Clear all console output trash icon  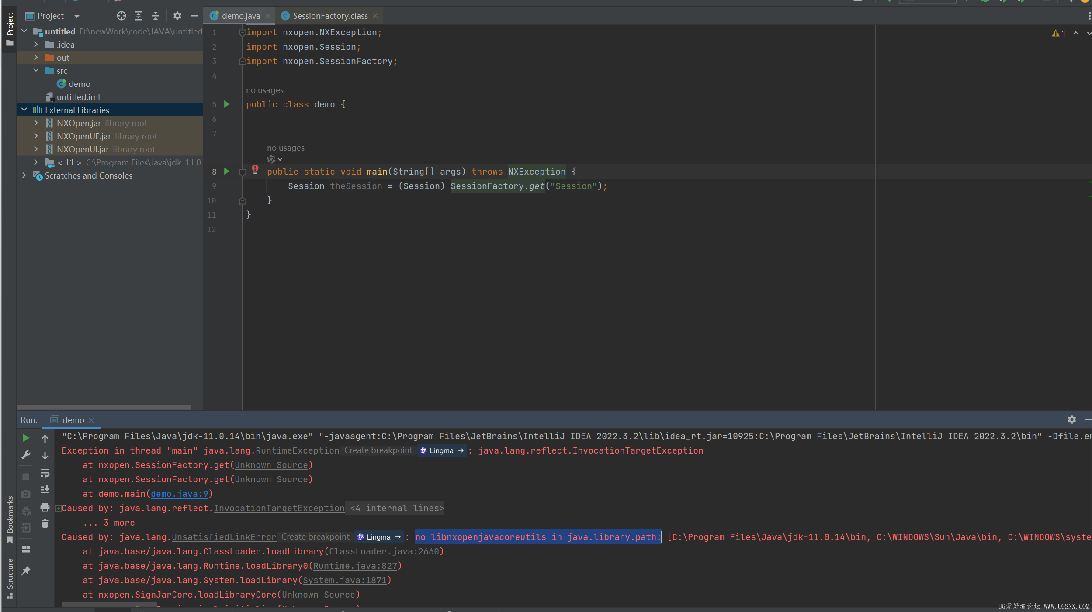pos(45,523)
